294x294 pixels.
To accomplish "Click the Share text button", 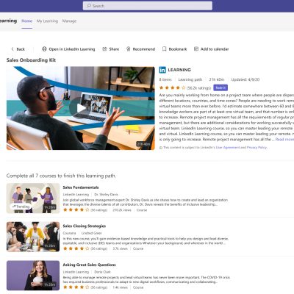I will pos(114,49).
